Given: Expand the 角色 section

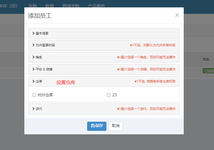Looking at the screenshot, I should (x=39, y=57).
